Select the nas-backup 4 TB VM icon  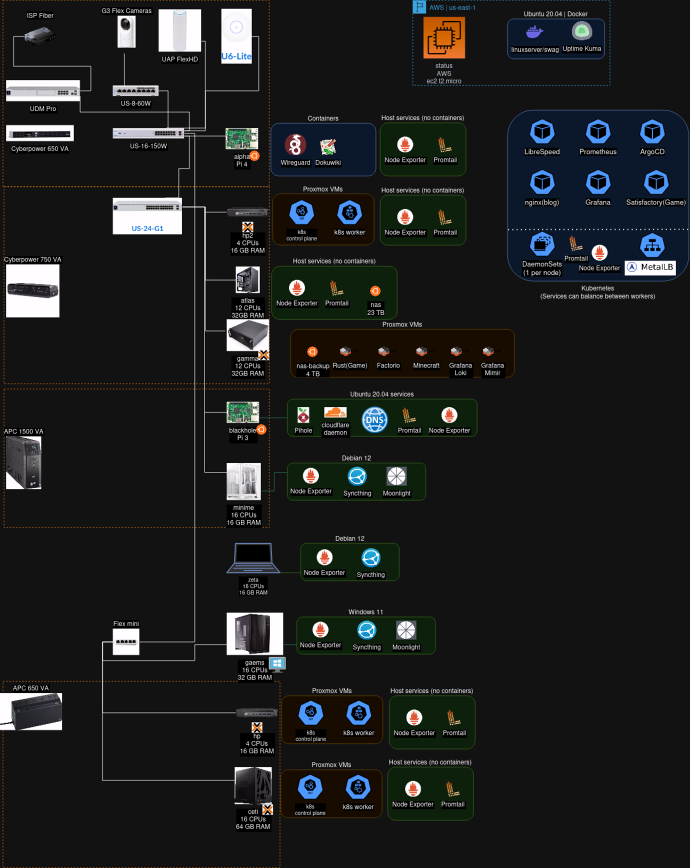tap(312, 351)
